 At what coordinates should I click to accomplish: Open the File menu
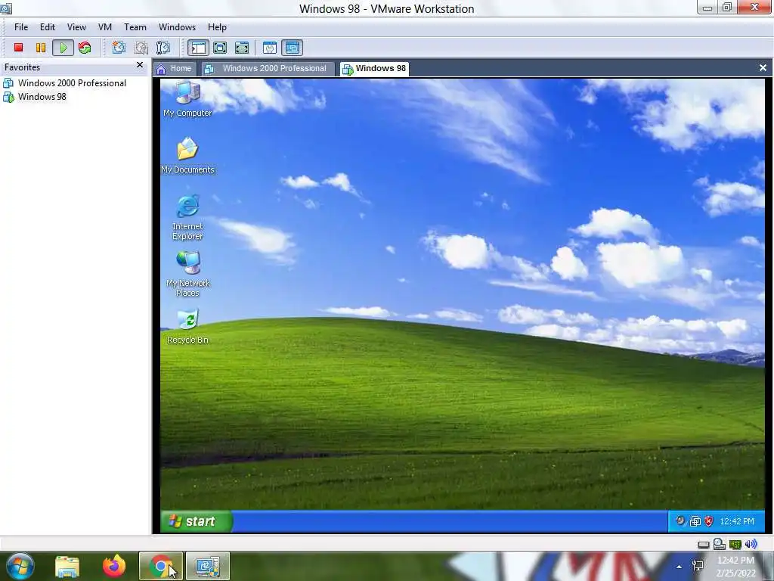[21, 27]
